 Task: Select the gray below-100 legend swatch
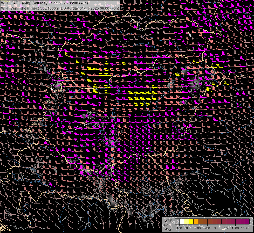[x=177, y=222]
